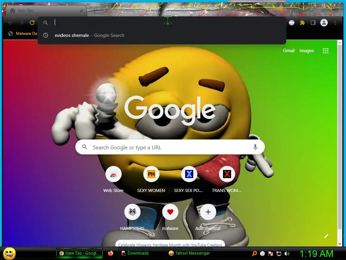Click the Search Google or type a URL box
The image size is (346, 260).
pos(170,147)
